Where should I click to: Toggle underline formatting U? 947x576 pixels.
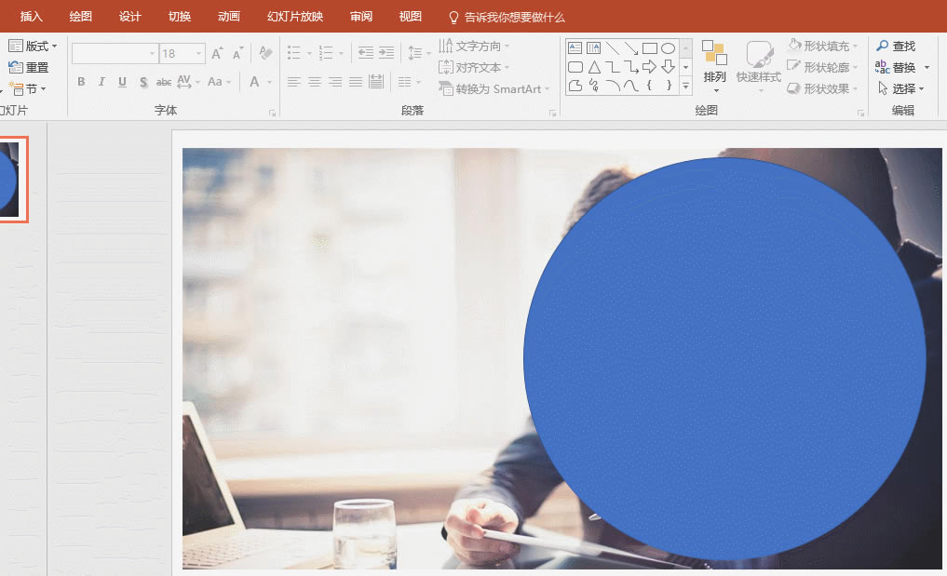[x=122, y=82]
